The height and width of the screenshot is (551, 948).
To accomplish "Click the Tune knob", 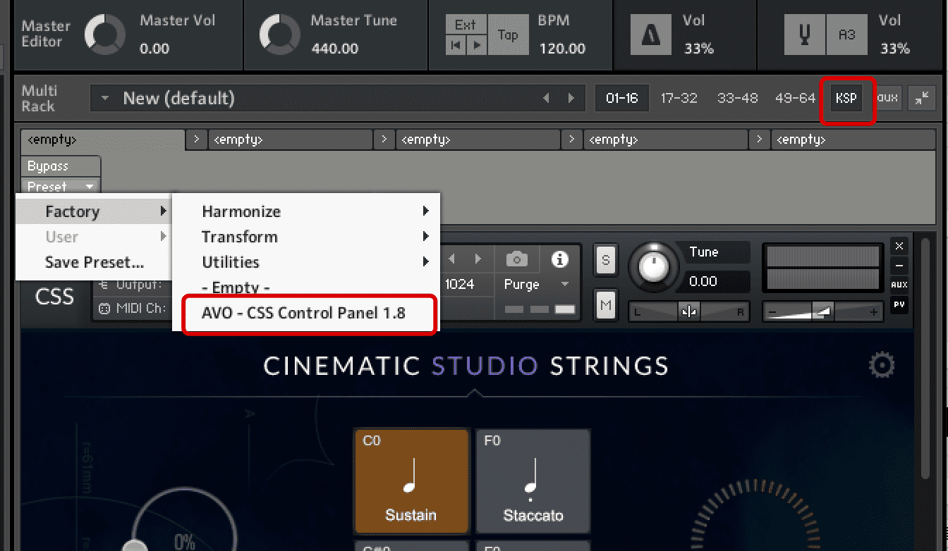I will (x=655, y=266).
